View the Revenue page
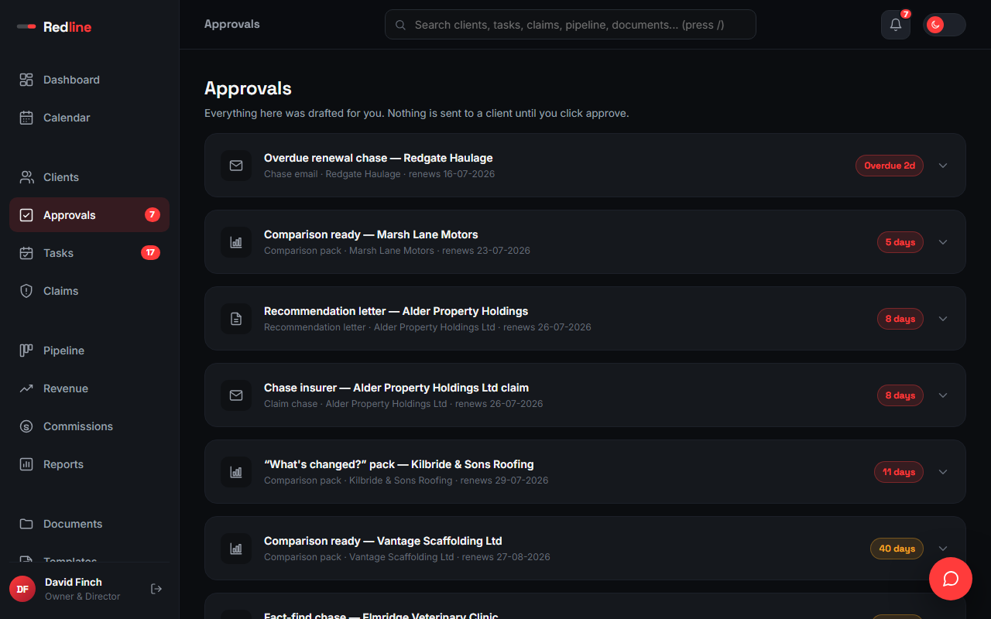 (x=89, y=388)
